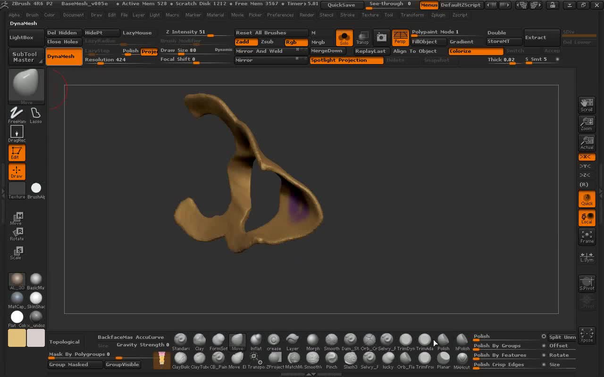Toggle X symmetry button
The width and height of the screenshot is (604, 377).
587,157
